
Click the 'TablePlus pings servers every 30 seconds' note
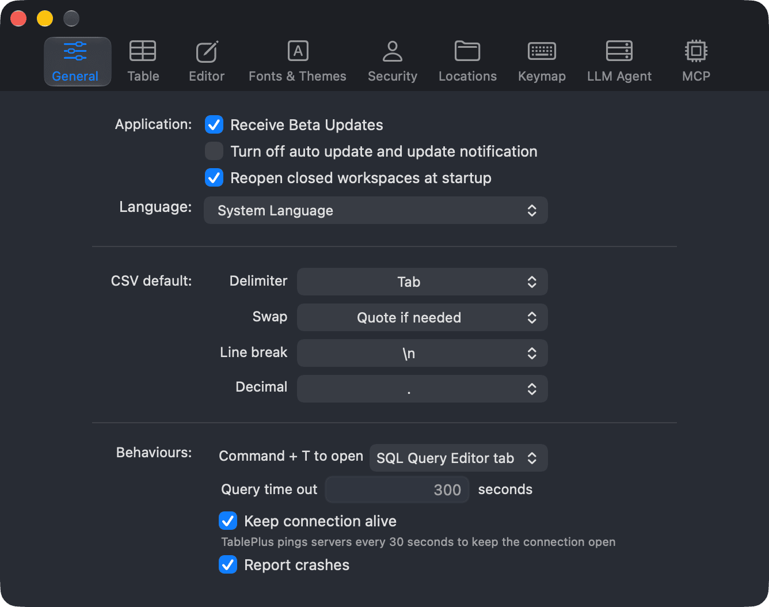pos(418,542)
